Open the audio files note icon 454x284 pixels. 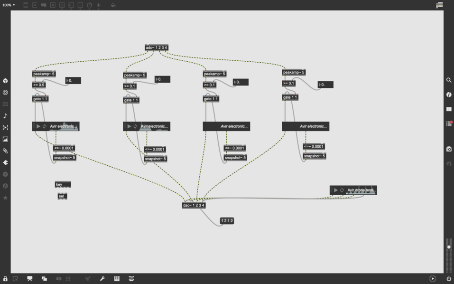[5, 116]
